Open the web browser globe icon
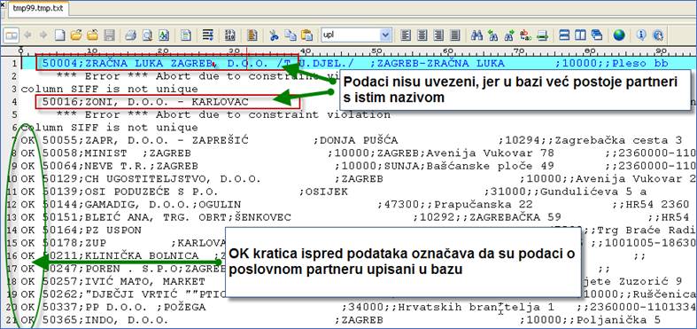 619,35
